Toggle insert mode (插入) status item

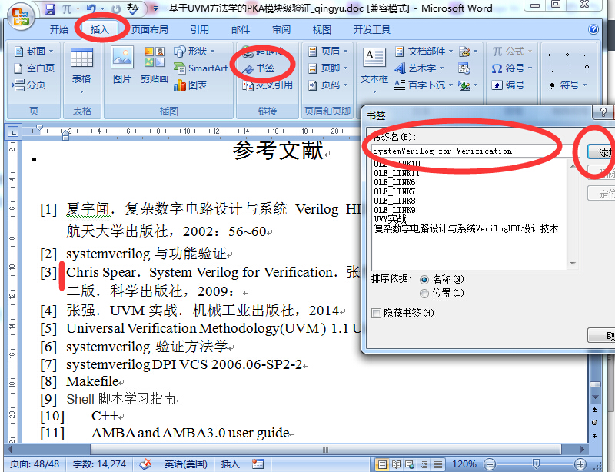230,464
